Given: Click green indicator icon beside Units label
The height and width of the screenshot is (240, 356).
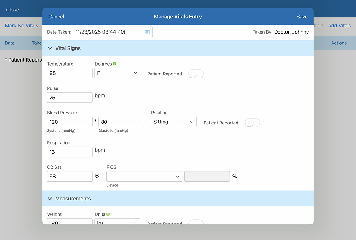Looking at the screenshot, I should click(x=108, y=214).
